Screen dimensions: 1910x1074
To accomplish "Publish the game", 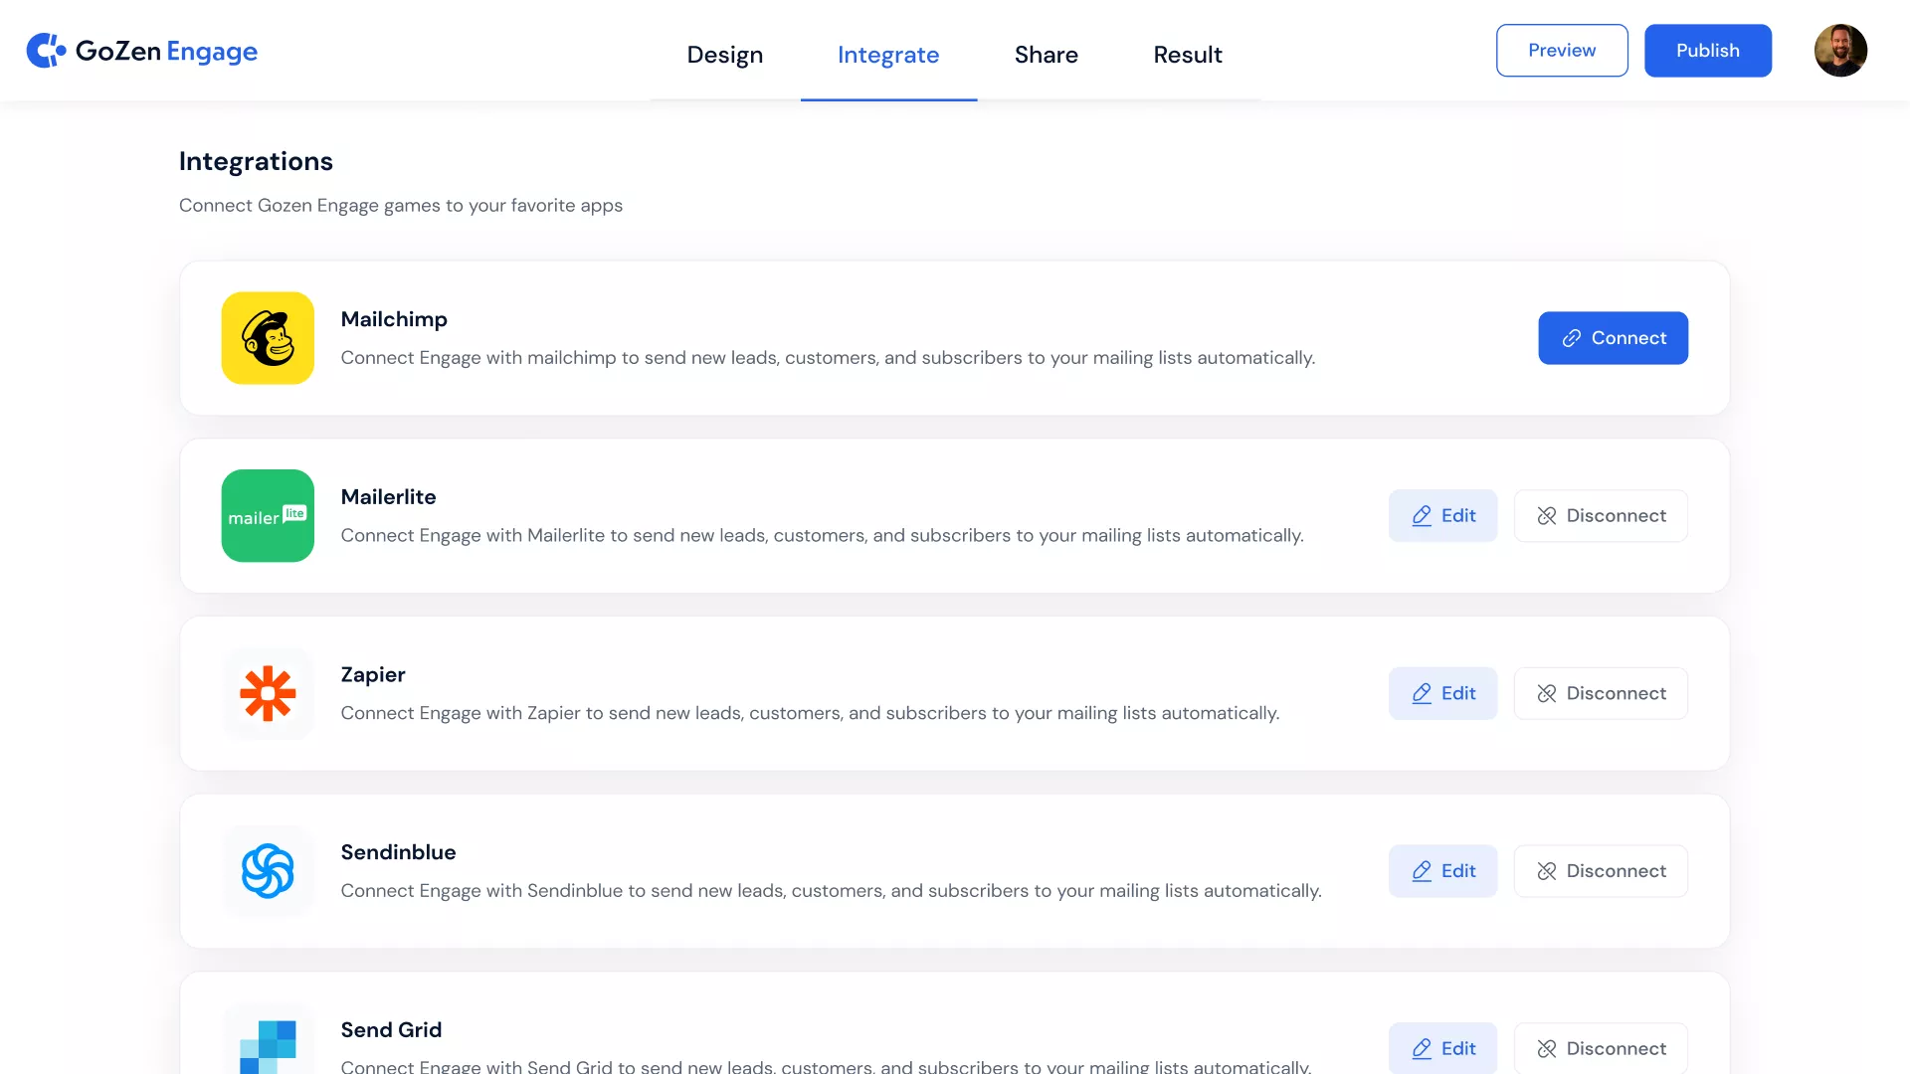I will tap(1707, 51).
